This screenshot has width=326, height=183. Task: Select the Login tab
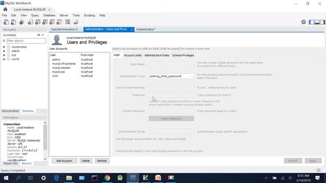pos(117,55)
